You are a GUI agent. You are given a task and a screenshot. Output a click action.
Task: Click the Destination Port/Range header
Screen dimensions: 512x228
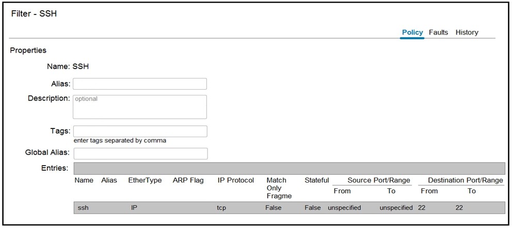click(466, 181)
